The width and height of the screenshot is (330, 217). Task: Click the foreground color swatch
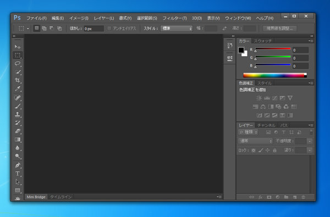(241, 50)
